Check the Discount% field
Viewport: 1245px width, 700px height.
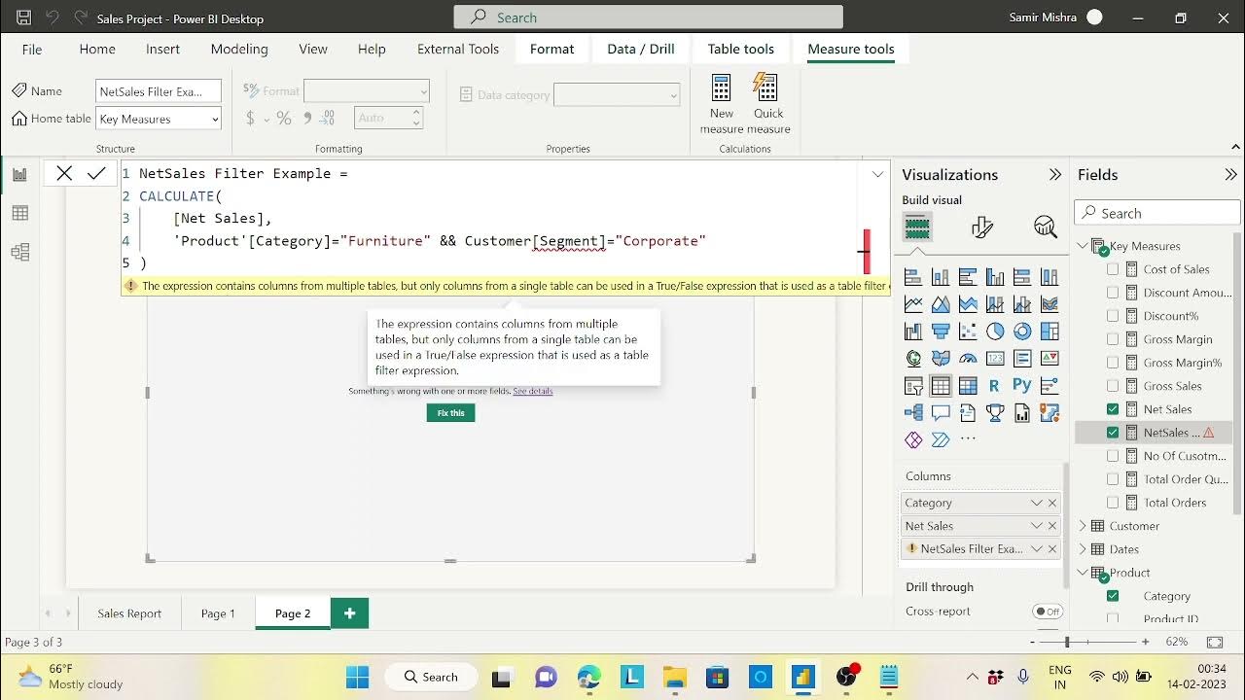[1113, 316]
